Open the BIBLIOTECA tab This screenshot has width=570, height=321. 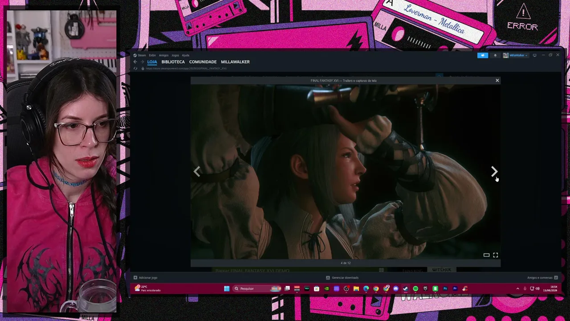173,62
